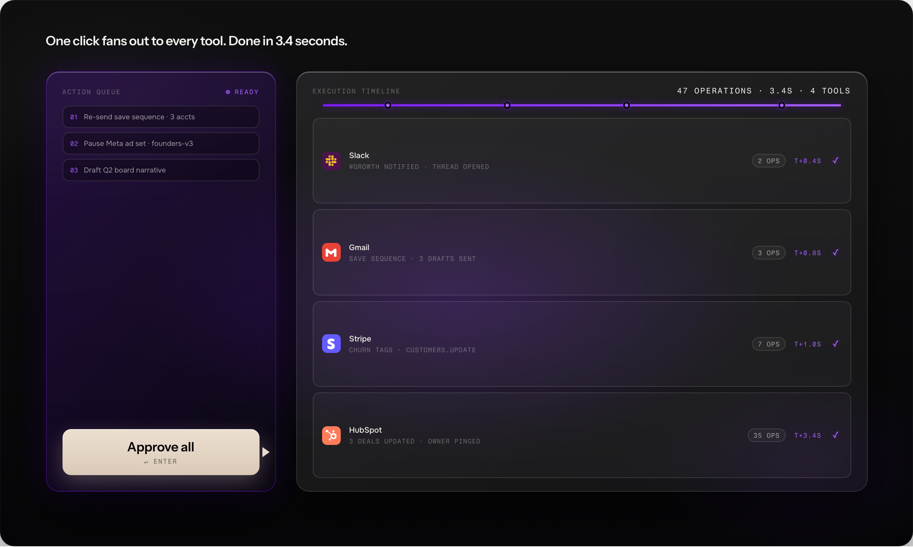Image resolution: width=913 pixels, height=547 pixels.
Task: Click the Gmail row checkmark
Action: [x=836, y=253]
